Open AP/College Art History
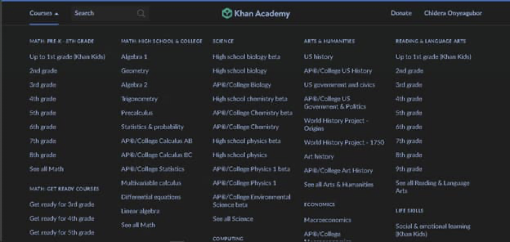The image size is (510, 242). coord(338,170)
